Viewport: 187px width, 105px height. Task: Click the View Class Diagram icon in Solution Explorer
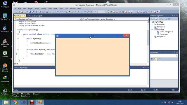pyautogui.click(x=169, y=19)
